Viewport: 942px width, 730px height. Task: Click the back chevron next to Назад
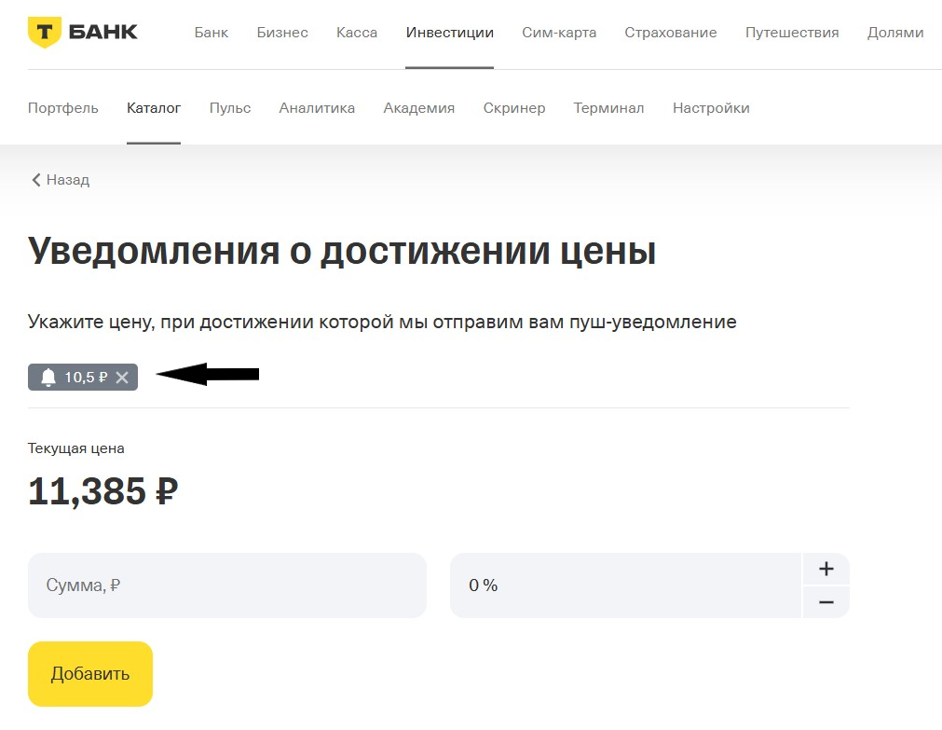[35, 179]
